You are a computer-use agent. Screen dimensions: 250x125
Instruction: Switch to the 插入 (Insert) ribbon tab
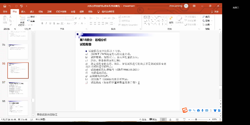(23, 12)
